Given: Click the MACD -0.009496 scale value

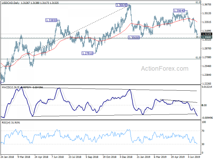Looking at the screenshot, I should pyautogui.click(x=207, y=118).
